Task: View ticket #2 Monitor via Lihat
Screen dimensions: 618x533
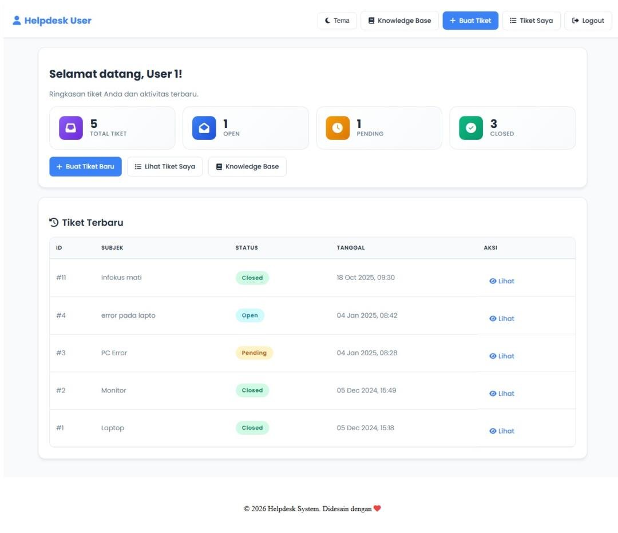Action: click(x=502, y=394)
